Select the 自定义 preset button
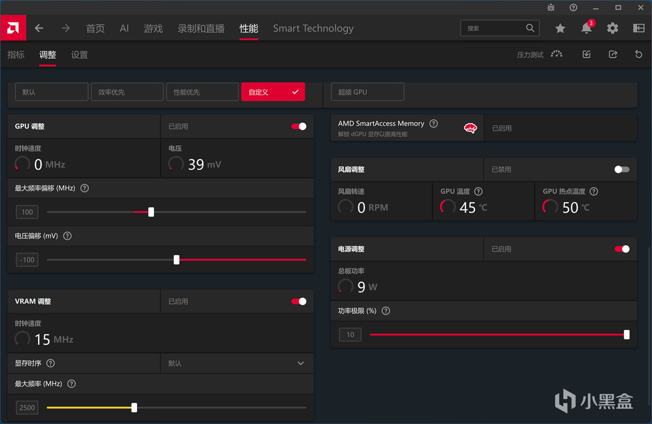 pos(273,92)
